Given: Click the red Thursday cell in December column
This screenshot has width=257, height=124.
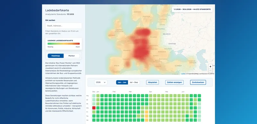Looking at the screenshot, I should (94, 108).
